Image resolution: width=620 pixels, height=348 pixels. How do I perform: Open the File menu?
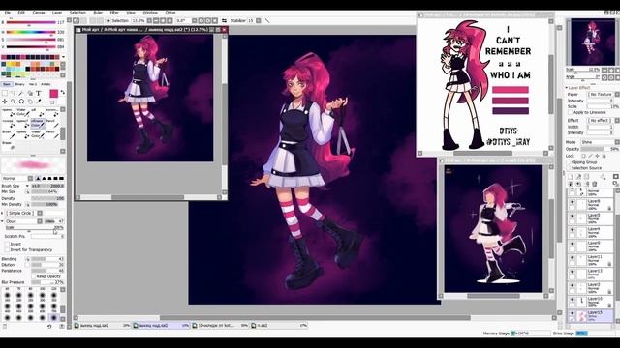pyautogui.click(x=8, y=13)
